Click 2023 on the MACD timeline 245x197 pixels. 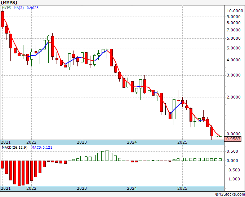(x=82, y=188)
